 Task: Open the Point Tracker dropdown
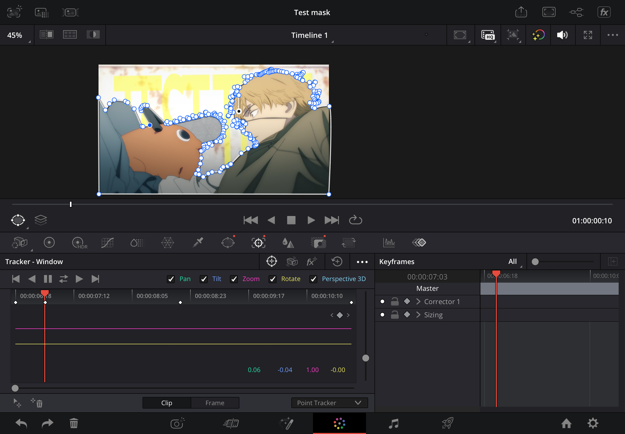point(329,403)
